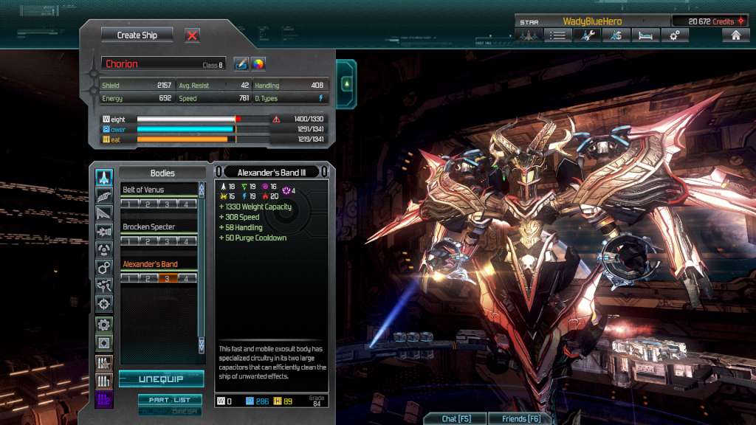
Task: Click the home icon at top right
Action: 735,35
